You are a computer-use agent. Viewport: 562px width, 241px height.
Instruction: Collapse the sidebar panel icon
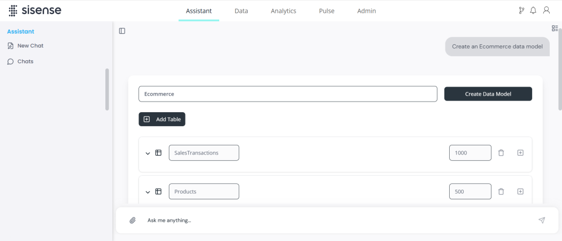pos(122,31)
